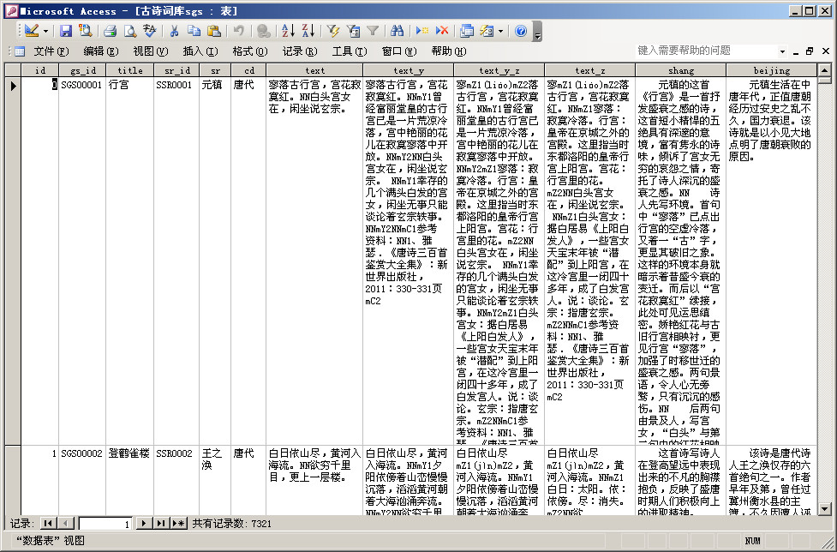The height and width of the screenshot is (552, 837).
Task: Save the table with the floppy disk icon
Action: pyautogui.click(x=66, y=31)
